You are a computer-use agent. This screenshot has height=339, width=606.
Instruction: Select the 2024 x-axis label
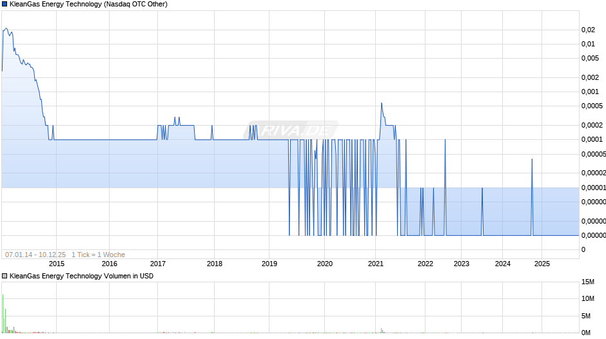[x=502, y=264]
